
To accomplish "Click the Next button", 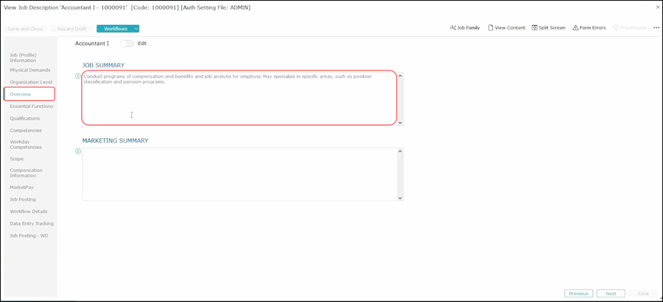I will point(611,293).
